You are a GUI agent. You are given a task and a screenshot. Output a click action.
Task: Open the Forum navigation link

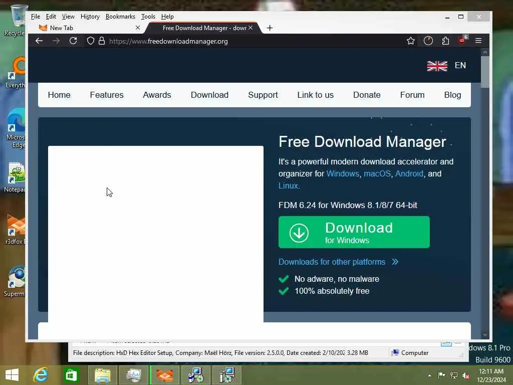412,95
